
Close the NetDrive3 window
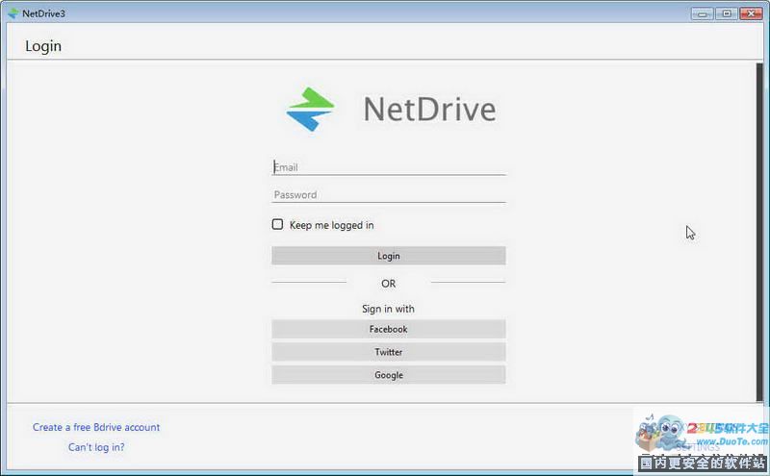[751, 13]
